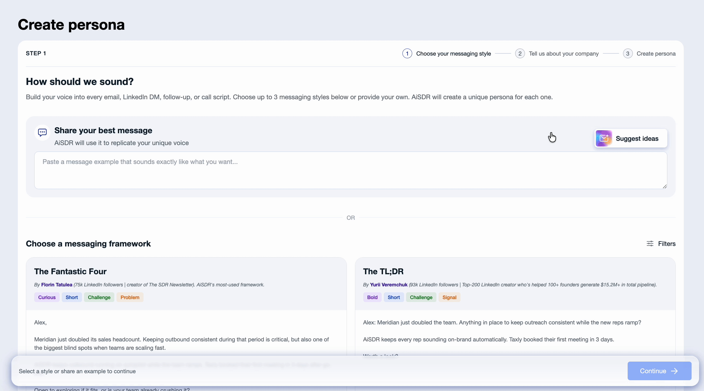Click the textarea resize handle corner
Viewport: 704px width, 391px height.
coord(665,186)
